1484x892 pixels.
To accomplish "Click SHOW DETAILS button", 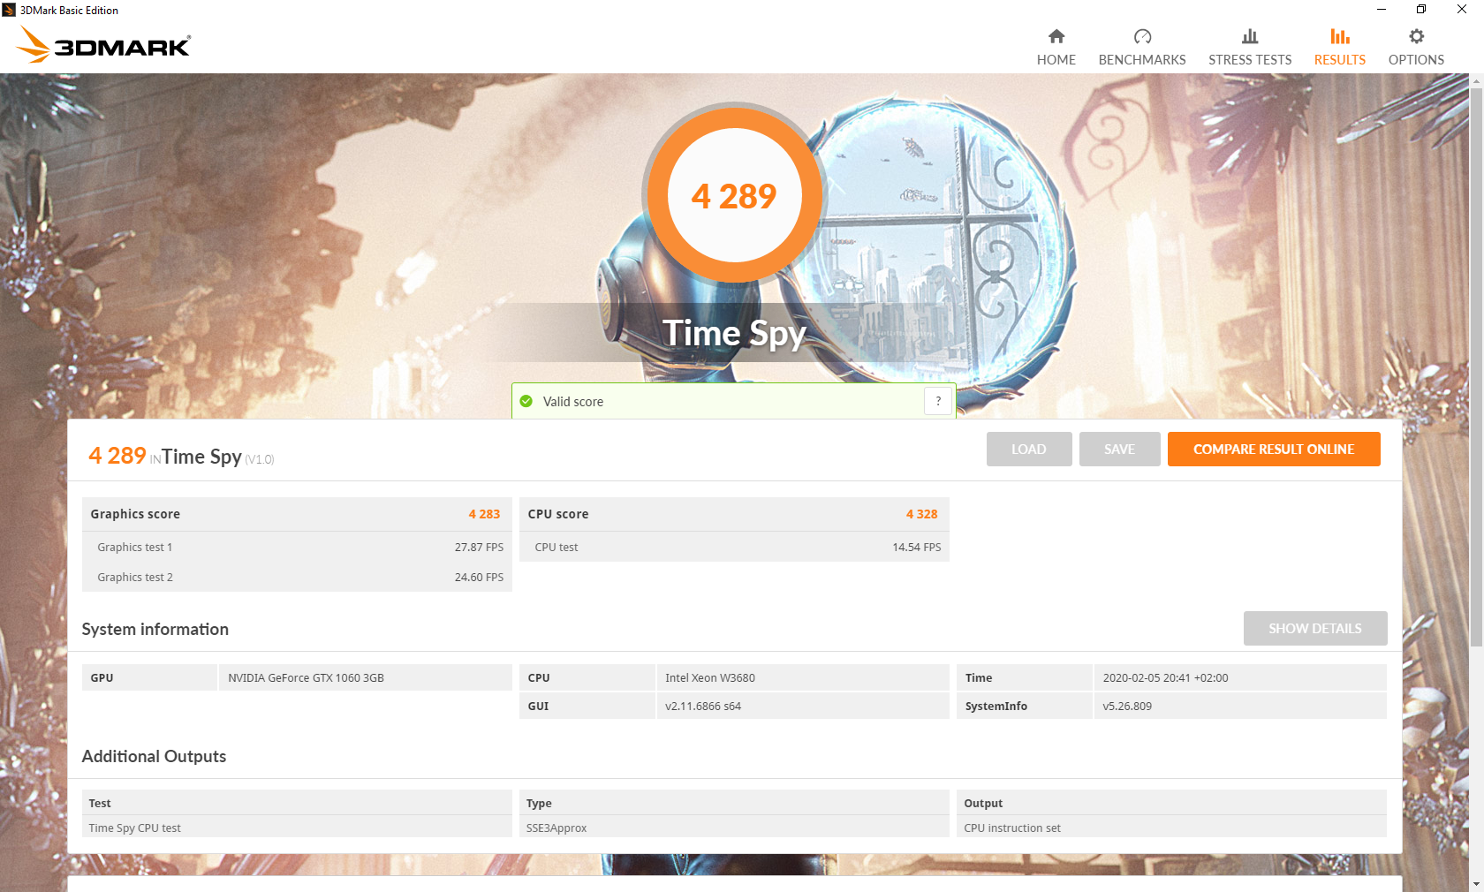I will pos(1315,628).
